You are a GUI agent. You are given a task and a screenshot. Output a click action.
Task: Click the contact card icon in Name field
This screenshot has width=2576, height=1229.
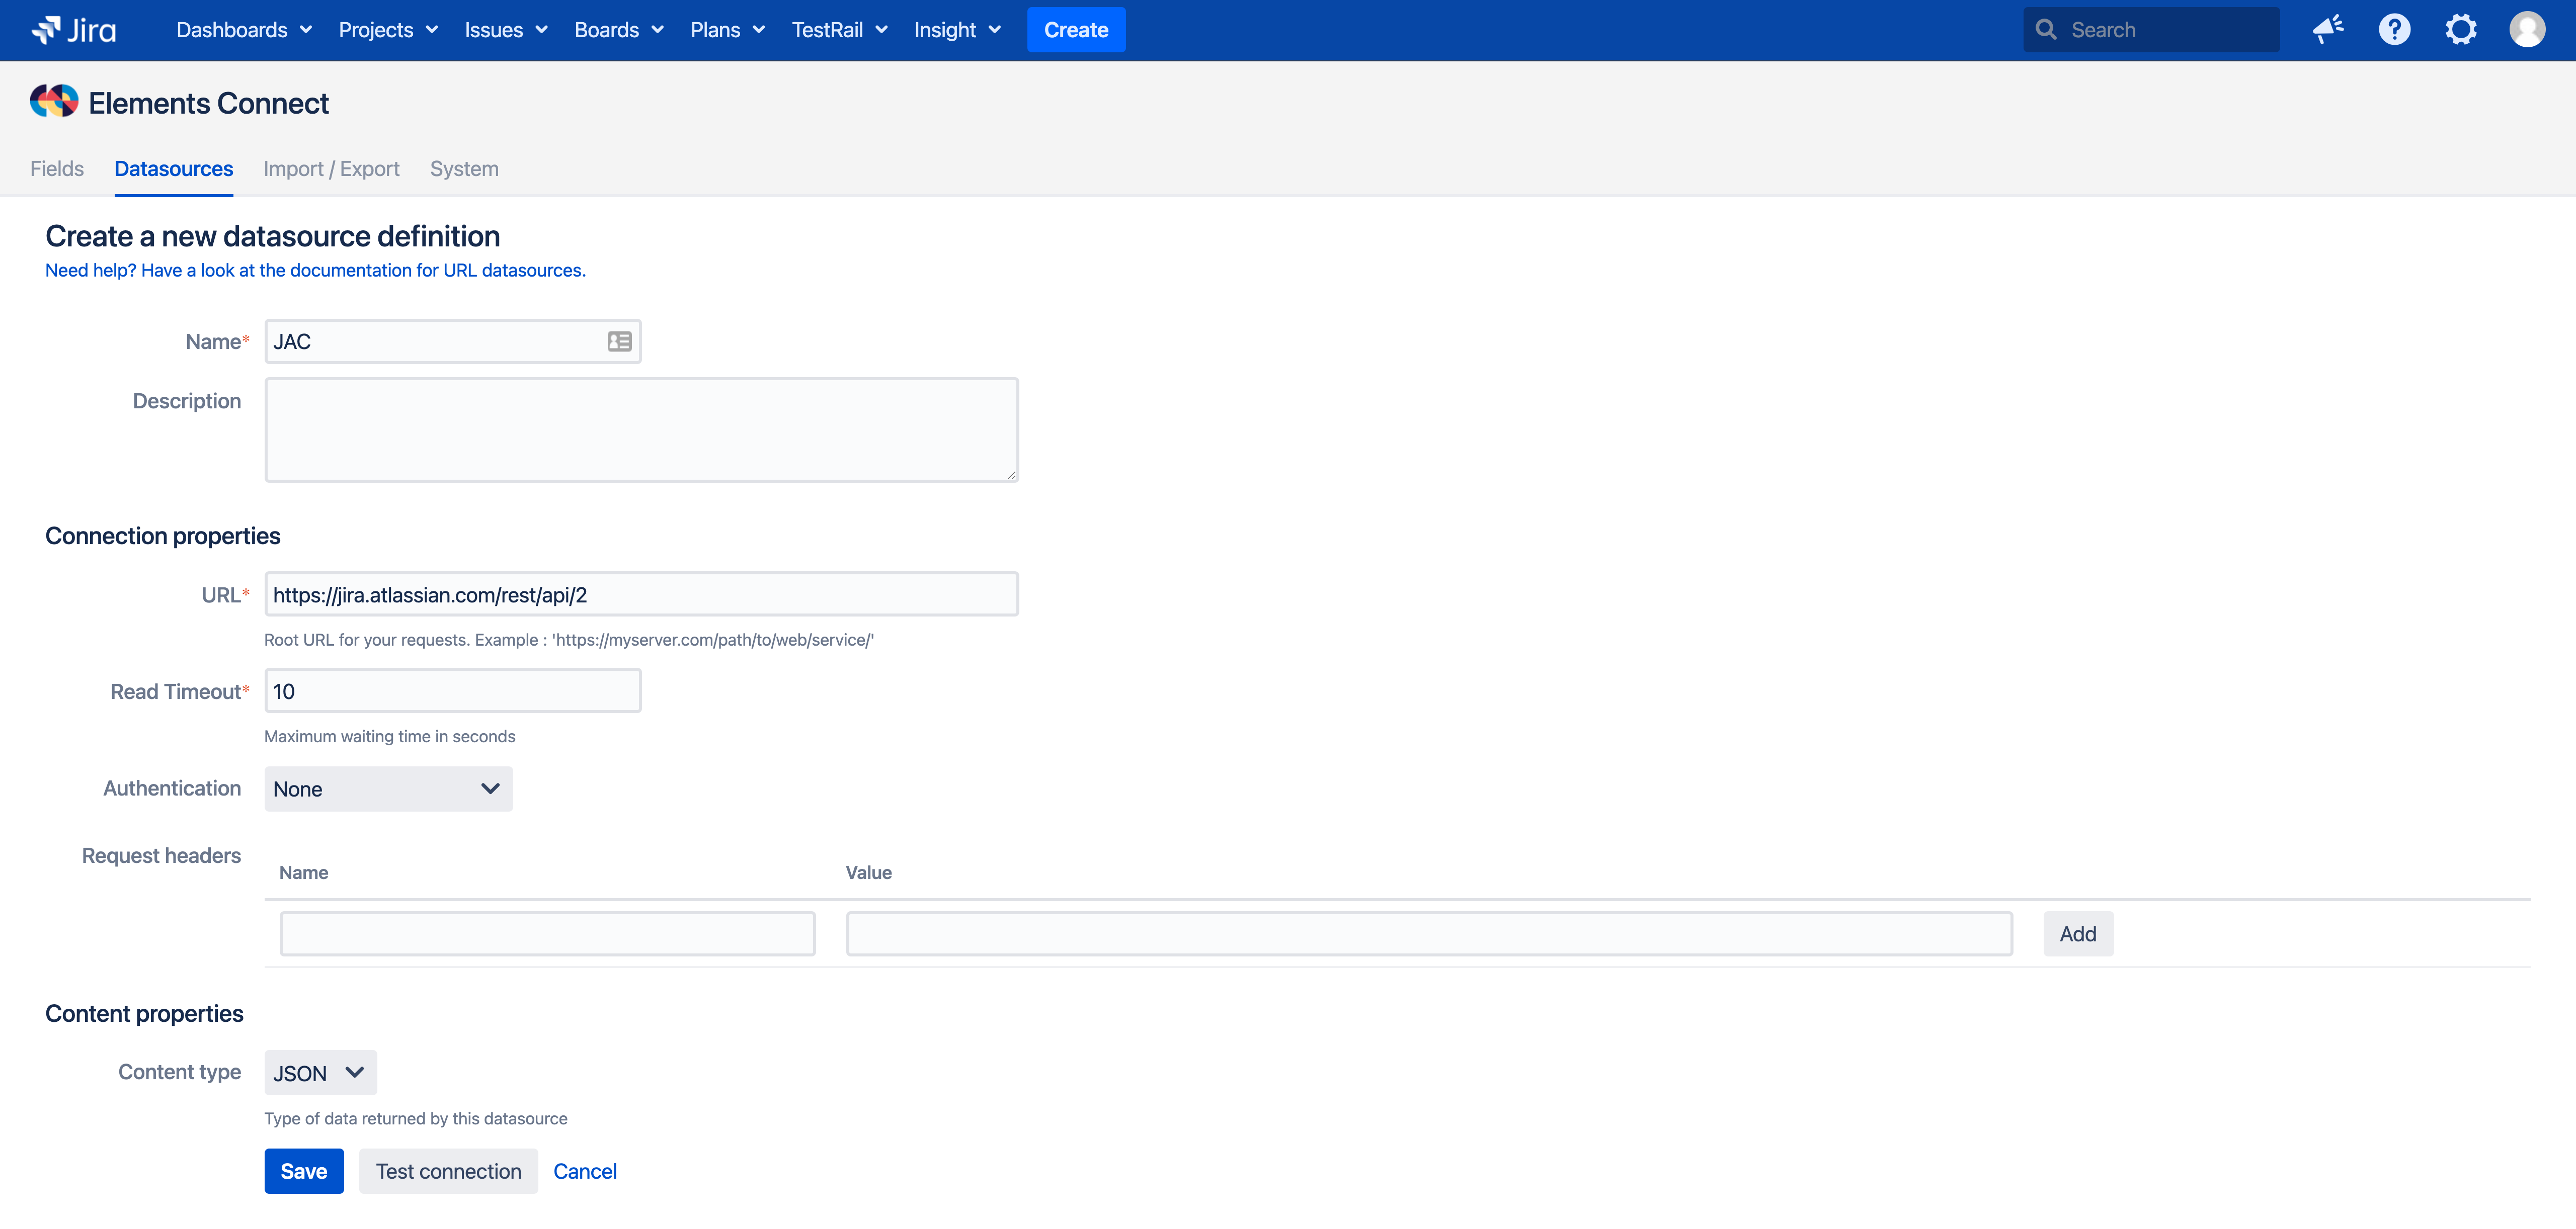coord(619,342)
